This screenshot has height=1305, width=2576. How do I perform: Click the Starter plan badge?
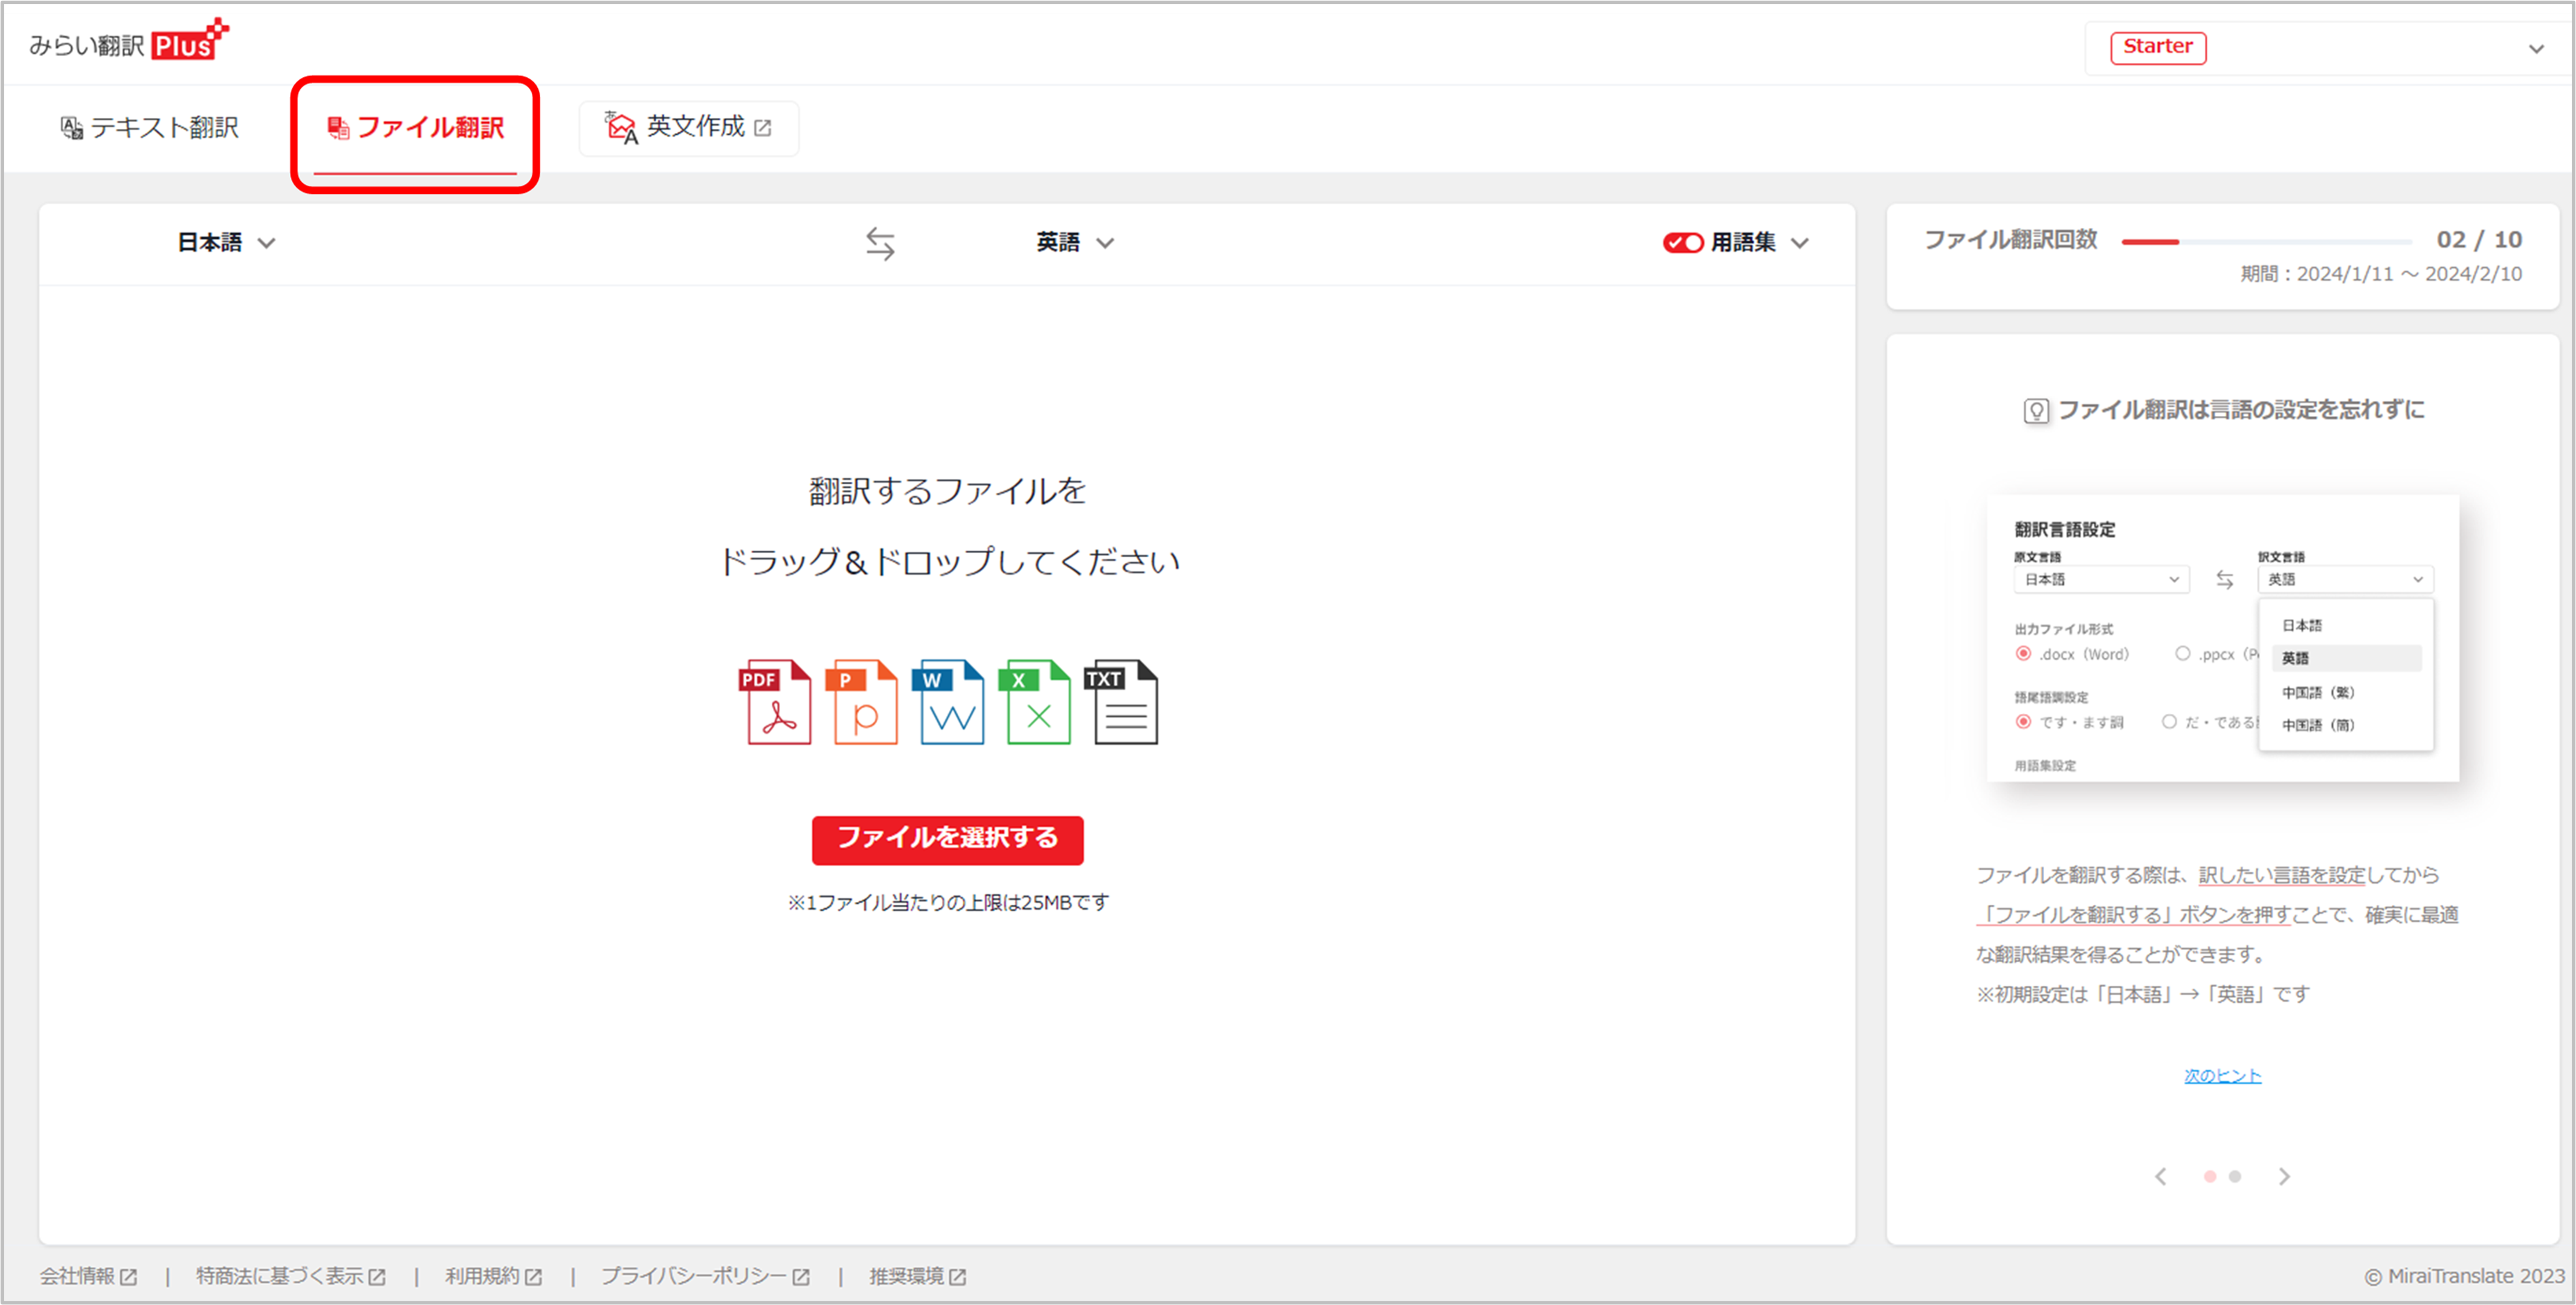2158,48
